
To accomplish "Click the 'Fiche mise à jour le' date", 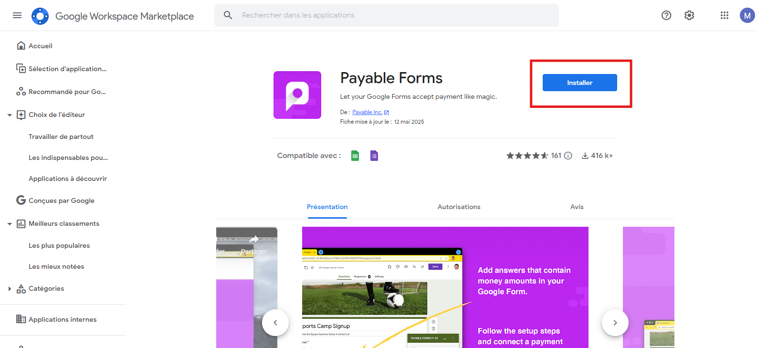I will [x=382, y=122].
